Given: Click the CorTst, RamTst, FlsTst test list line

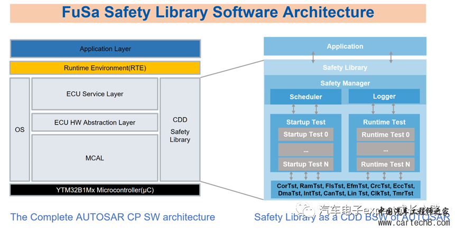Looking at the screenshot, I should click(346, 186).
